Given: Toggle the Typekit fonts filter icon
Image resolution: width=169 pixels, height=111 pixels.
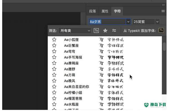Looking at the screenshot, I should 96,31.
